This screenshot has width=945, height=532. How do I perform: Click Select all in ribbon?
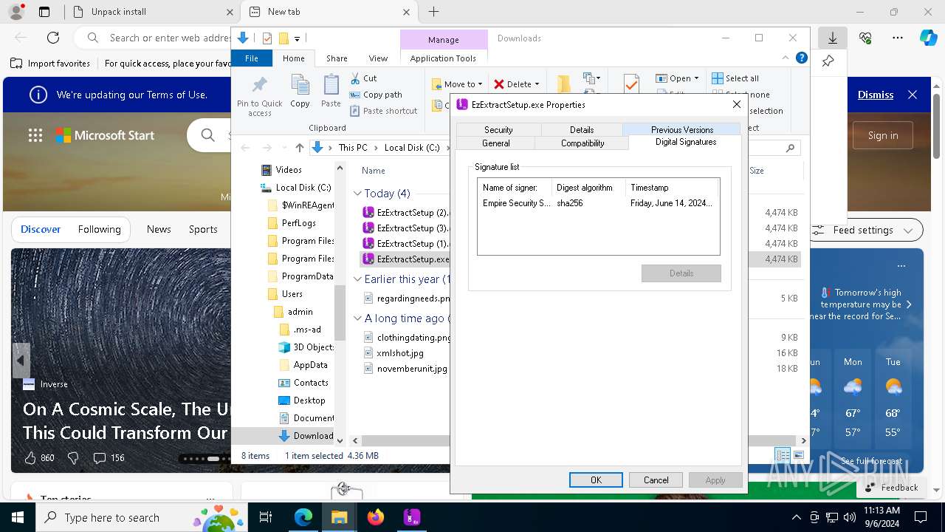coord(735,78)
